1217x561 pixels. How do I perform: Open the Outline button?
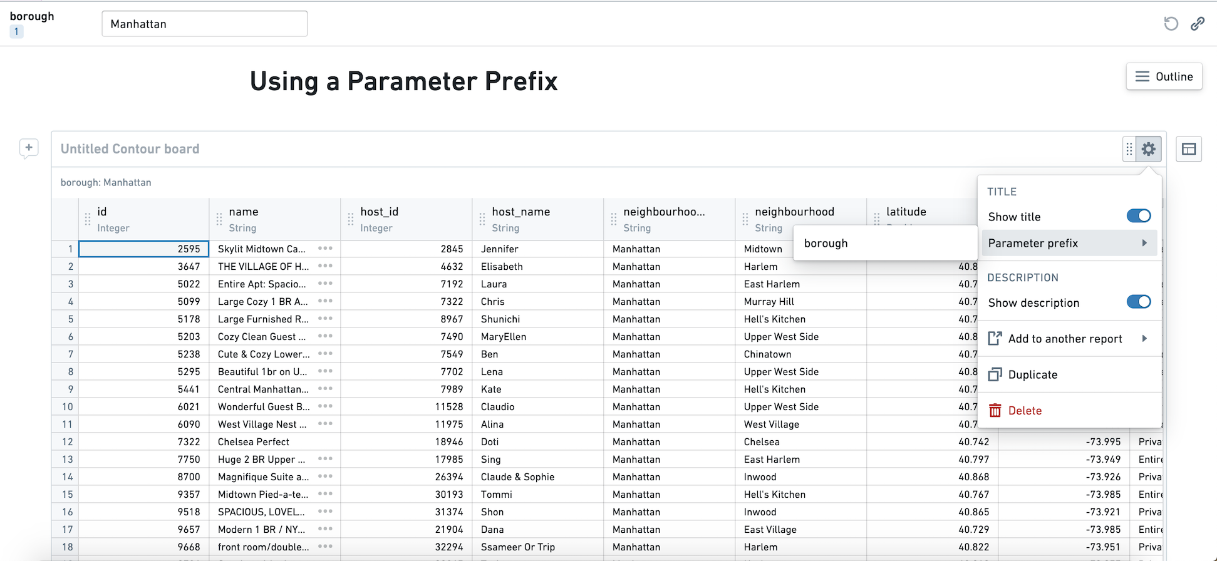point(1164,76)
